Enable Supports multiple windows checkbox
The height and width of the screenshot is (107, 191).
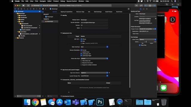[81, 65]
